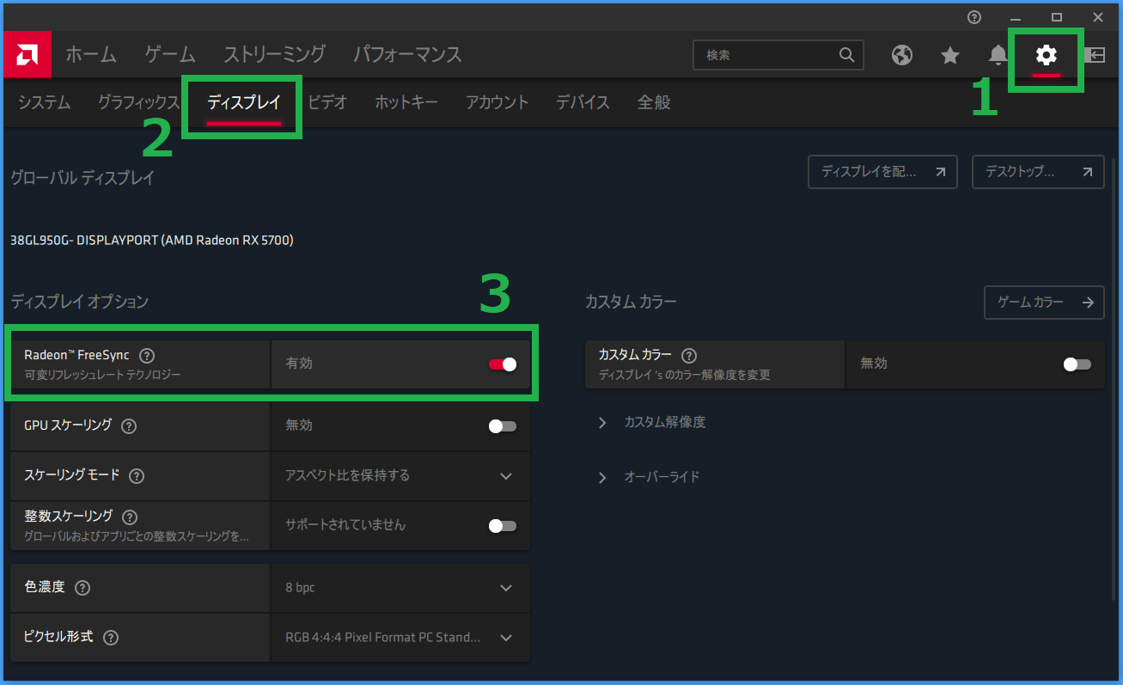1123x685 pixels.
Task: Click the favorites star icon
Action: pos(949,55)
